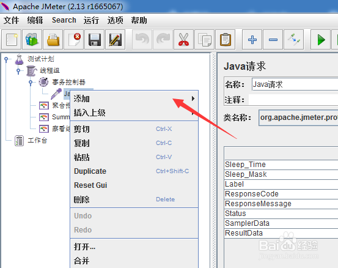This screenshot has height=268, width=338.
Task: Click the Redo arrow toolbar icon
Action: (163, 40)
